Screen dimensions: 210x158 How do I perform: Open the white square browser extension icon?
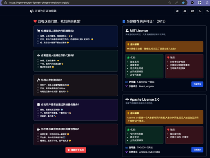pos(199,2)
